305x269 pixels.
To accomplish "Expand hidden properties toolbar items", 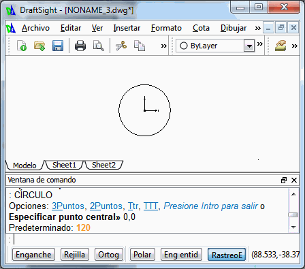I will pos(260,44).
